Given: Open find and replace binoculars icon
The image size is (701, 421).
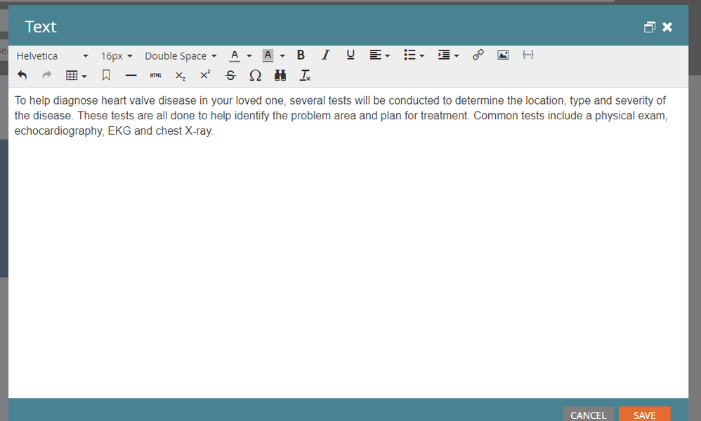Looking at the screenshot, I should [280, 76].
